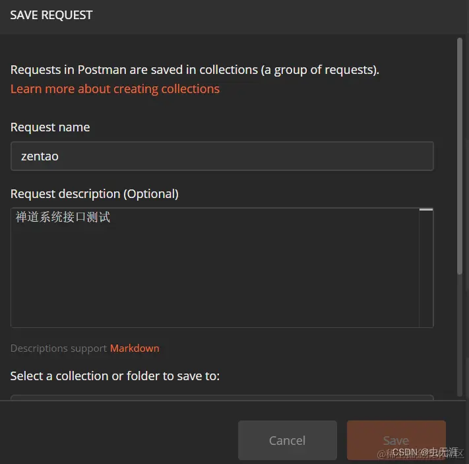Click the Save button
Screen dimensions: 469x464
(396, 440)
